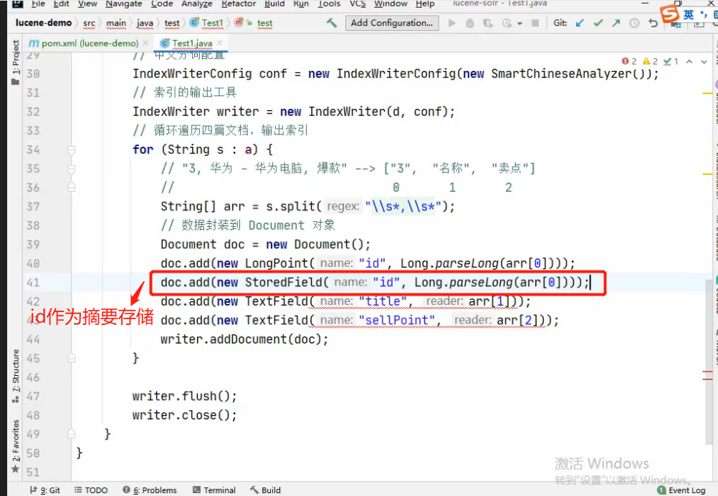Open Git Show History clock icon
718x496 pixels.
[634, 23]
